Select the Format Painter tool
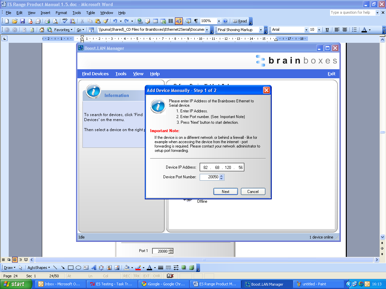The image size is (386, 289). pyautogui.click(x=106, y=21)
